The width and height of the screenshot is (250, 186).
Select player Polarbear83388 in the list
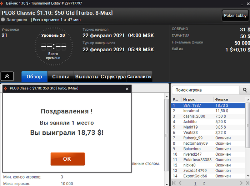(208, 160)
